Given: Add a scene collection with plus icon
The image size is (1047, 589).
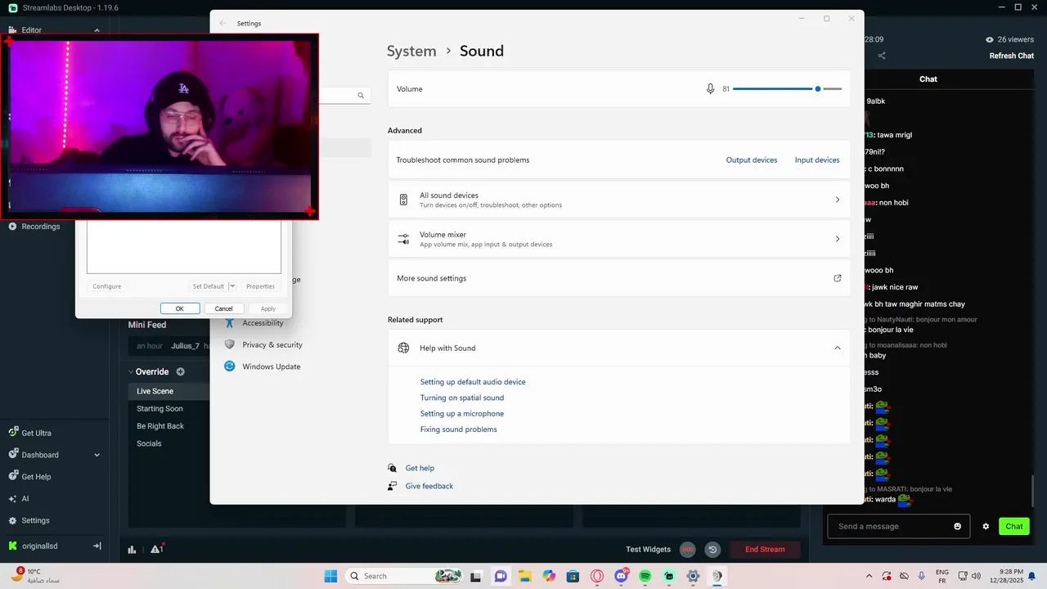Looking at the screenshot, I should 181,371.
